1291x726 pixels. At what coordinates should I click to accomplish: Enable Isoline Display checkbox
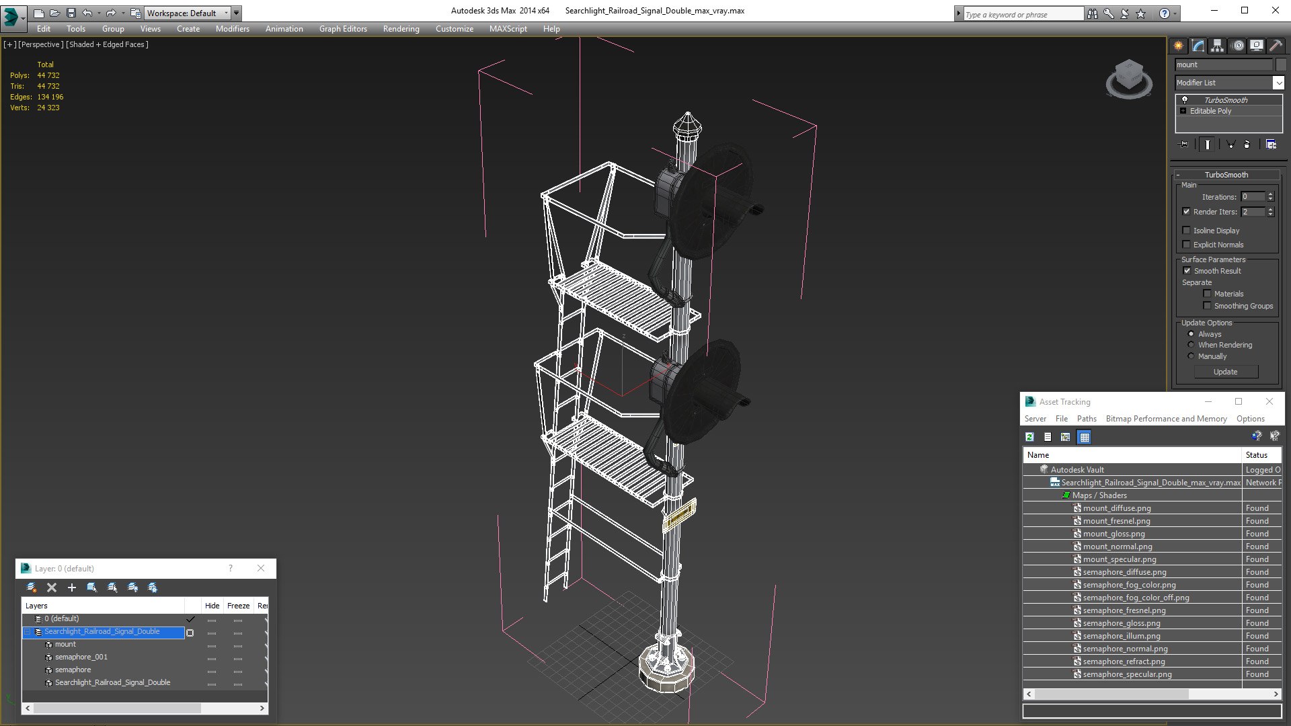tap(1187, 231)
